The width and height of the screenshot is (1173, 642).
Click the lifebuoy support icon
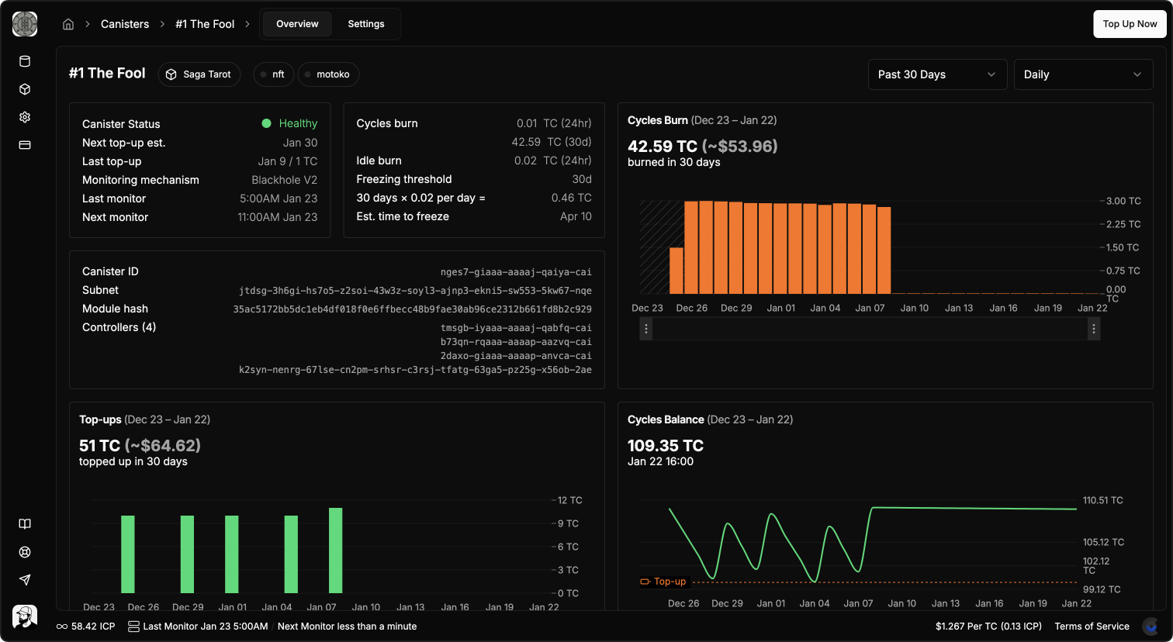[24, 552]
